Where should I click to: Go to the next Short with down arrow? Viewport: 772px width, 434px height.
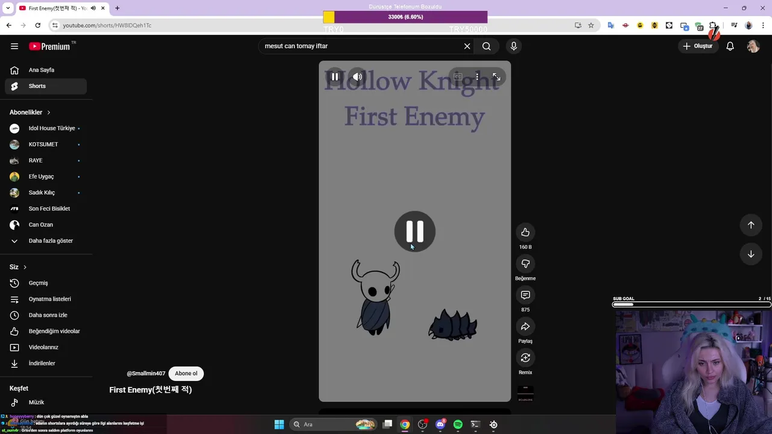[751, 254]
